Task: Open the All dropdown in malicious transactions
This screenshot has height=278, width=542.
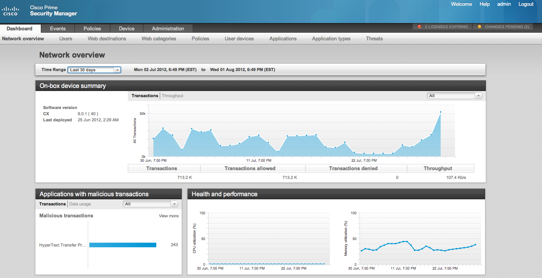Action: [x=151, y=204]
